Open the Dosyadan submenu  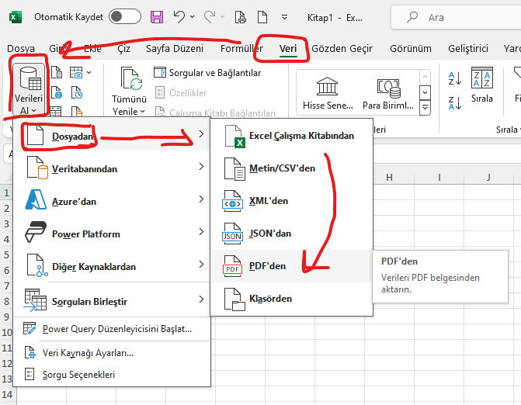(x=112, y=134)
